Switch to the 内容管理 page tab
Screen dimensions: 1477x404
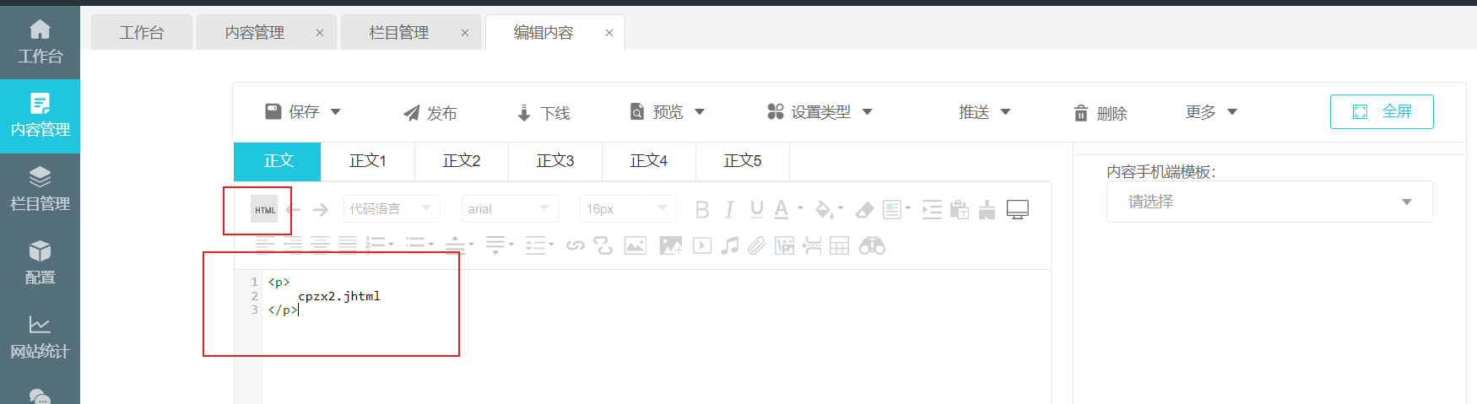pyautogui.click(x=254, y=32)
